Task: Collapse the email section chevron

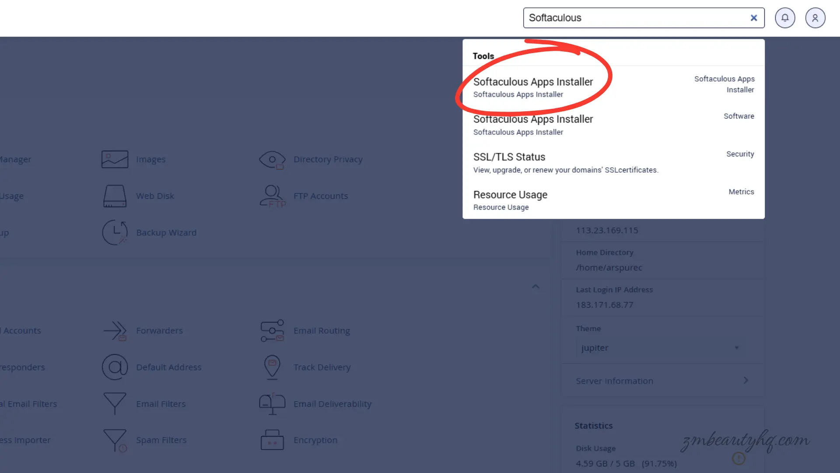Action: tap(535, 286)
